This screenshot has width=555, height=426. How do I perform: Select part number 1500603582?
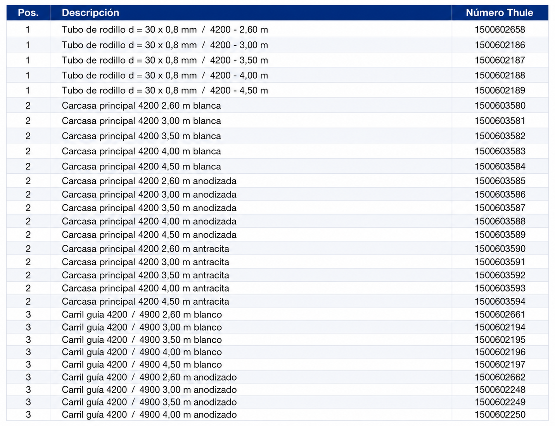500,136
